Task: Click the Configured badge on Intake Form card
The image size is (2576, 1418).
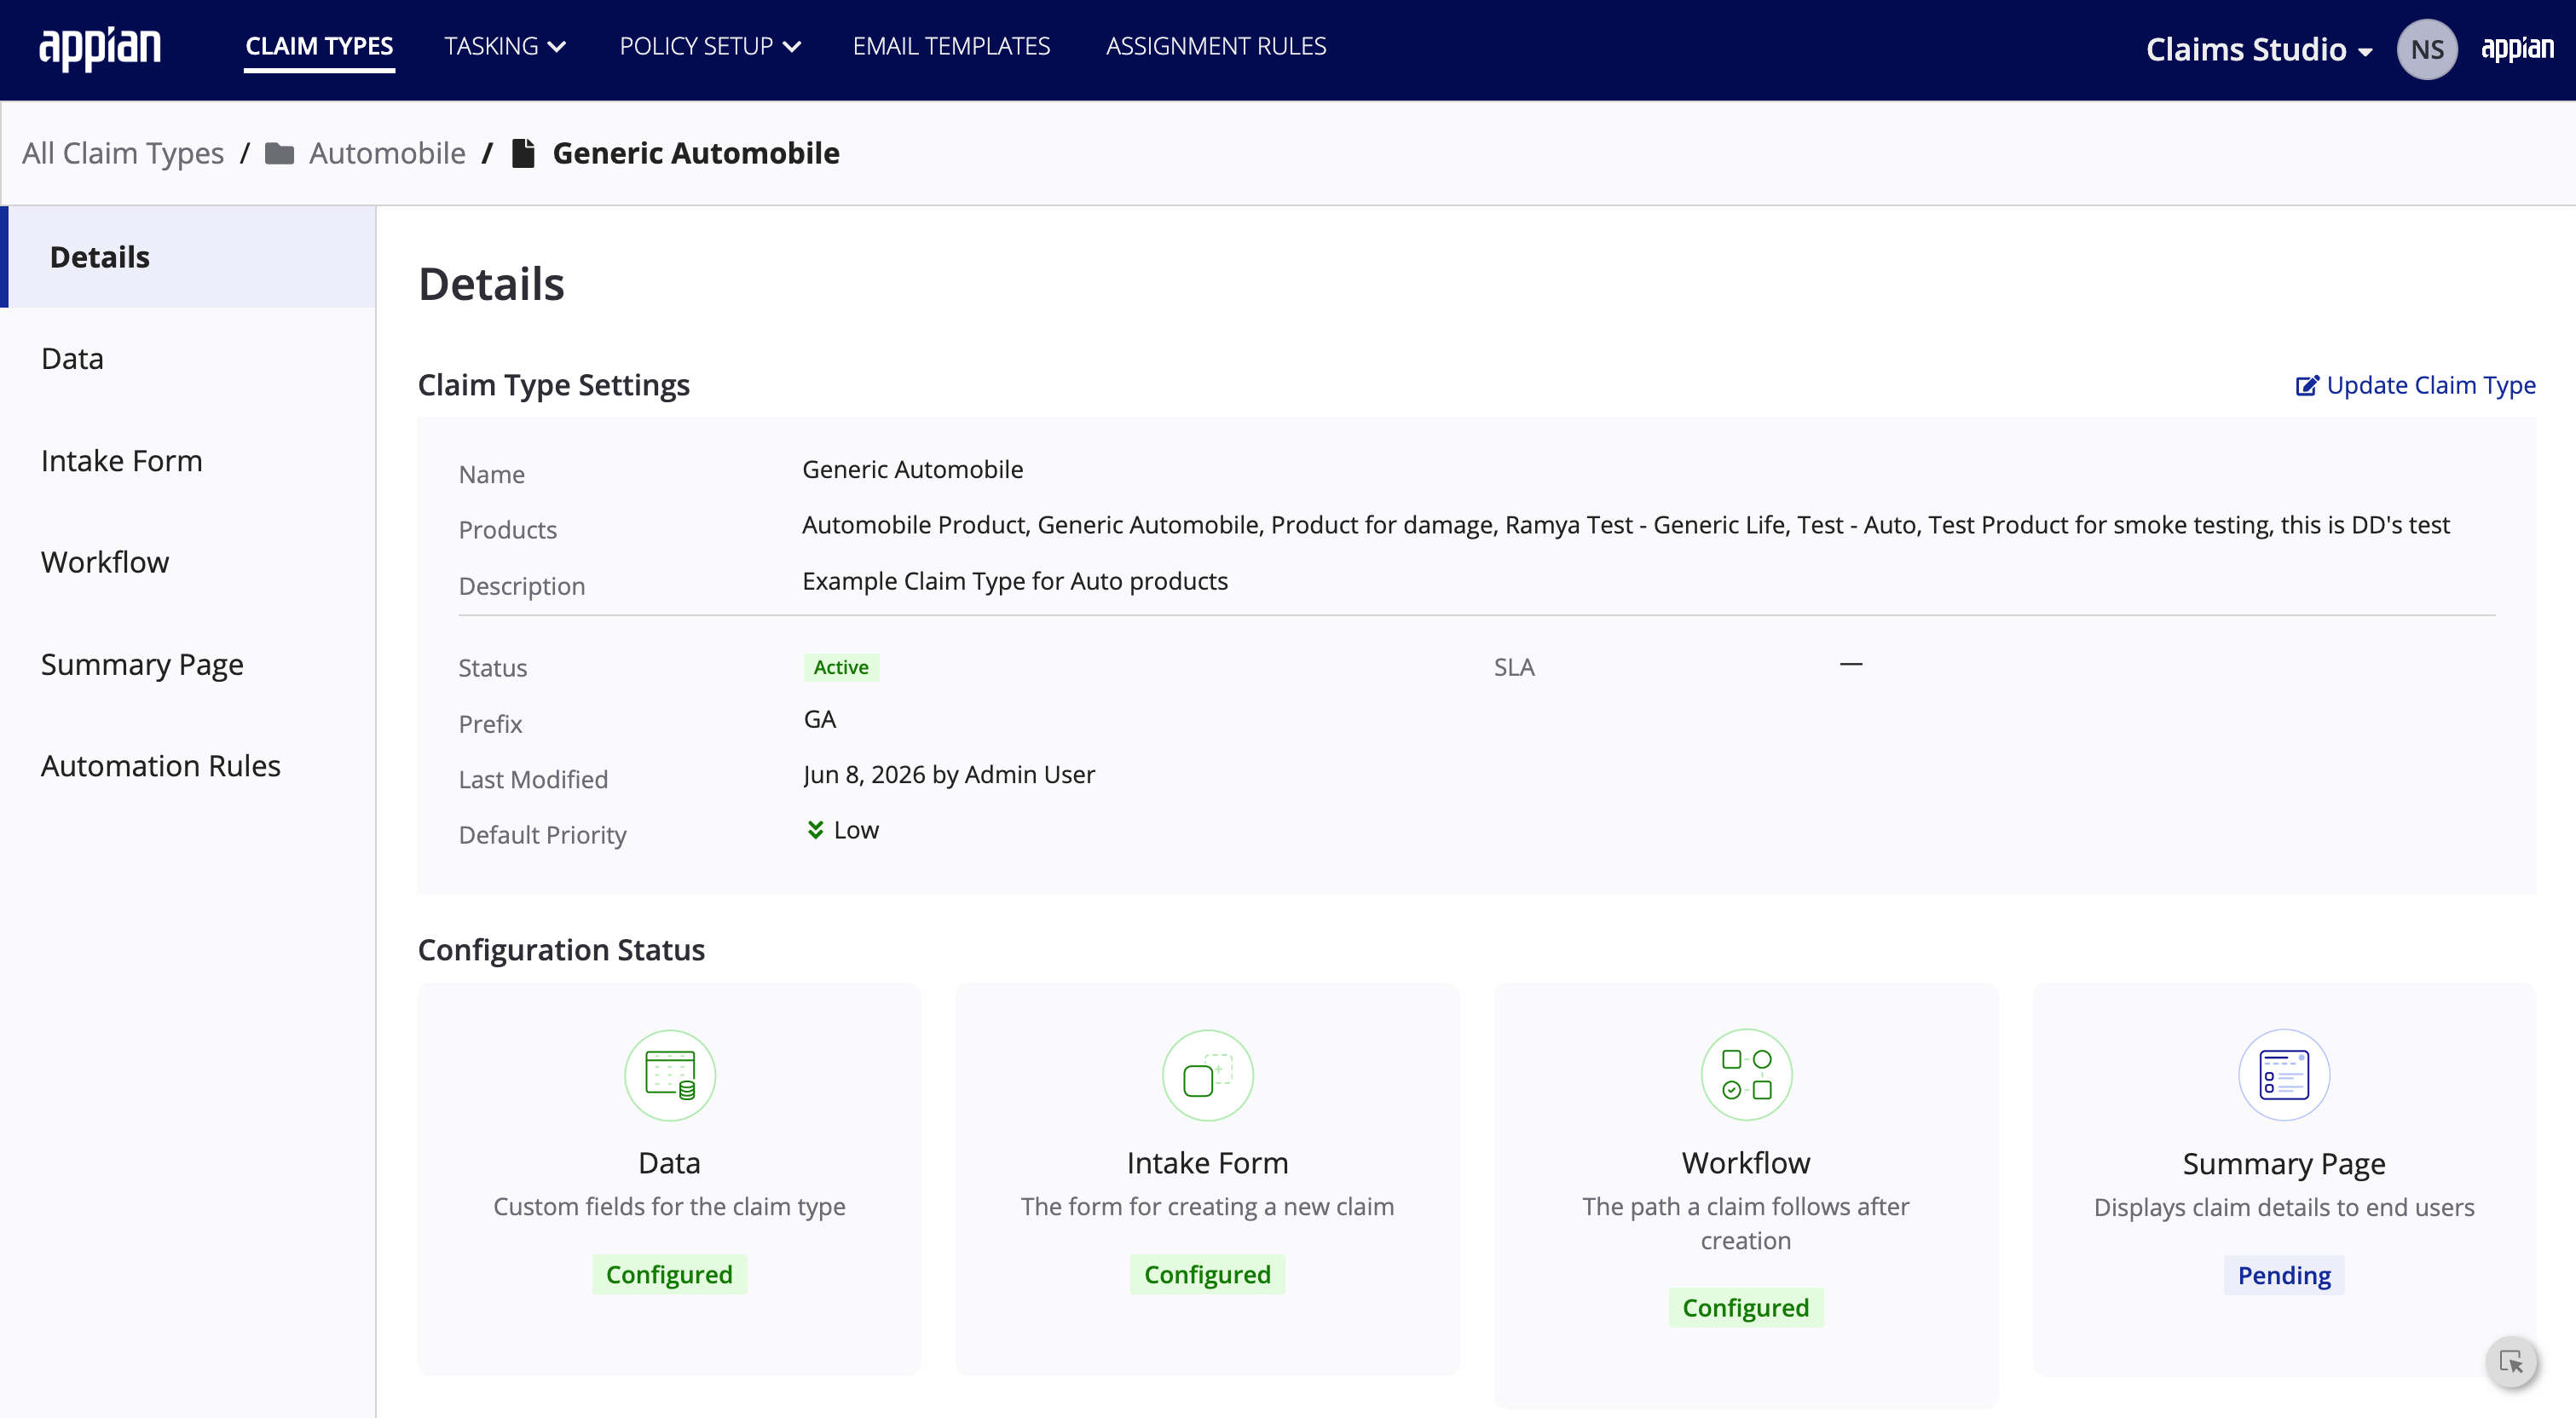Action: click(1207, 1274)
